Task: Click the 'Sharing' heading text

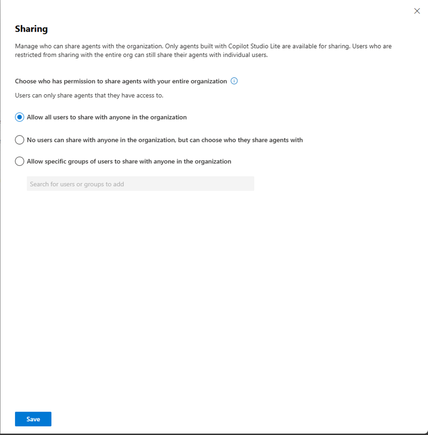Action: coord(31,29)
